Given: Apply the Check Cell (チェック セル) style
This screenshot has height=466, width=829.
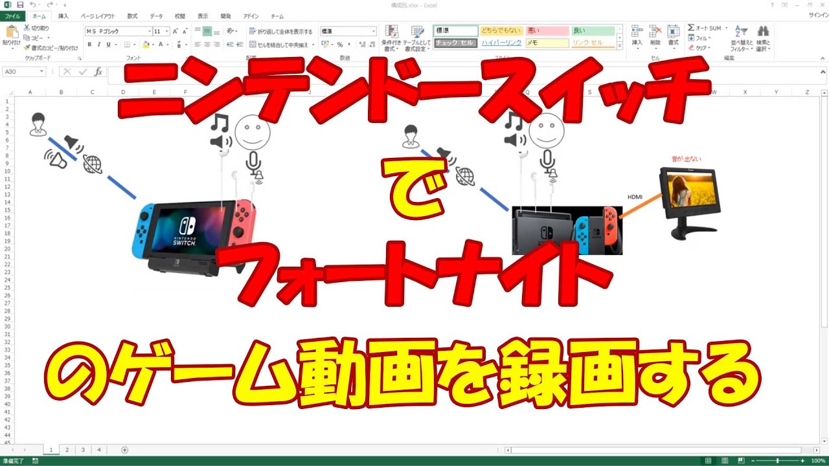Looking at the screenshot, I should pyautogui.click(x=456, y=43).
